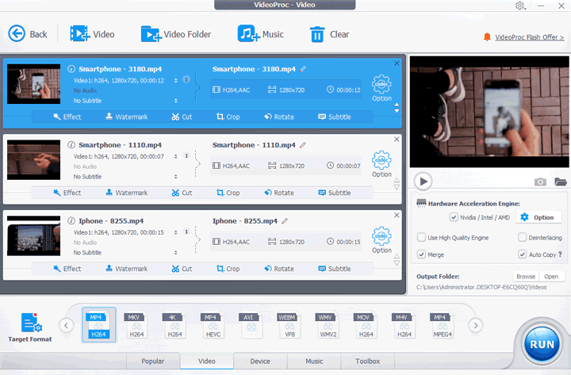This screenshot has height=375, width=571.
Task: Rename output Smartphone - 1110.mp4 with the pencil icon
Action: click(x=303, y=145)
